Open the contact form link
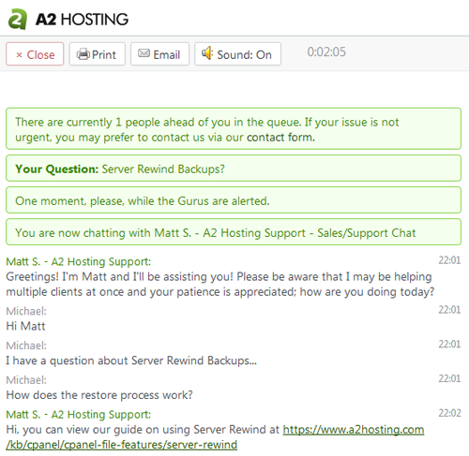 coord(280,138)
